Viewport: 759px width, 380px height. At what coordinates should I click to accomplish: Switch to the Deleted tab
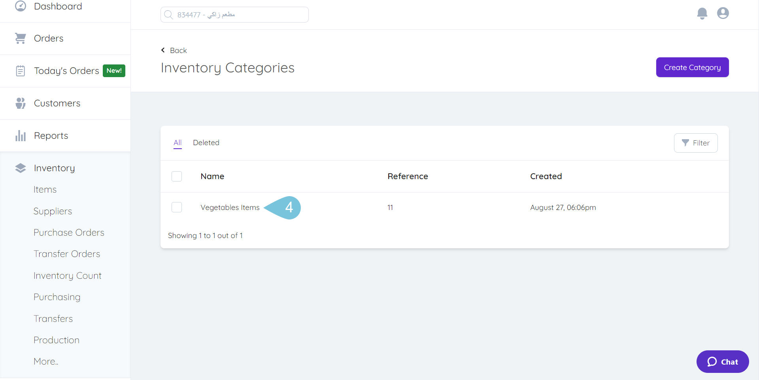pyautogui.click(x=206, y=143)
